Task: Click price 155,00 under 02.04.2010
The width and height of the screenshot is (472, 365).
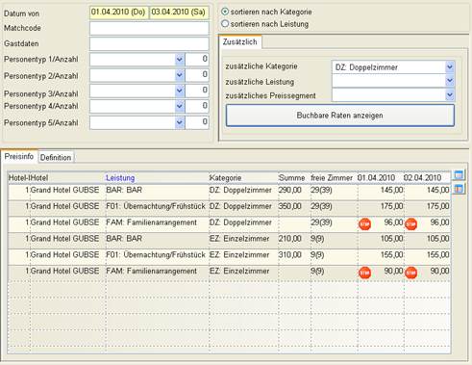Action: 437,255
